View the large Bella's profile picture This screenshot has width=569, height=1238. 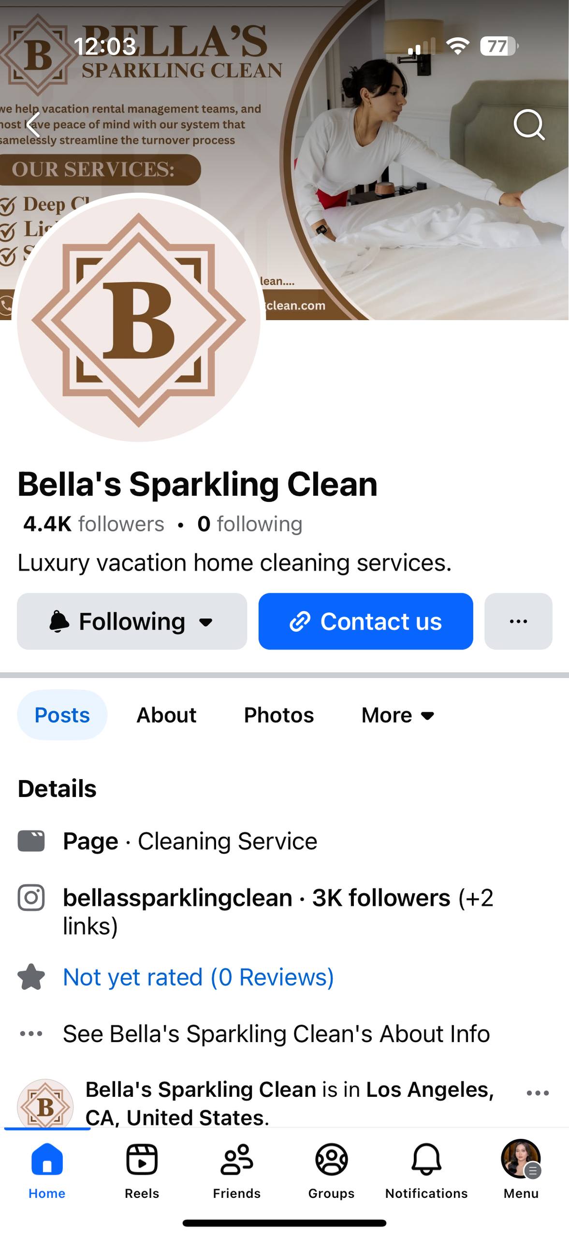tap(139, 319)
